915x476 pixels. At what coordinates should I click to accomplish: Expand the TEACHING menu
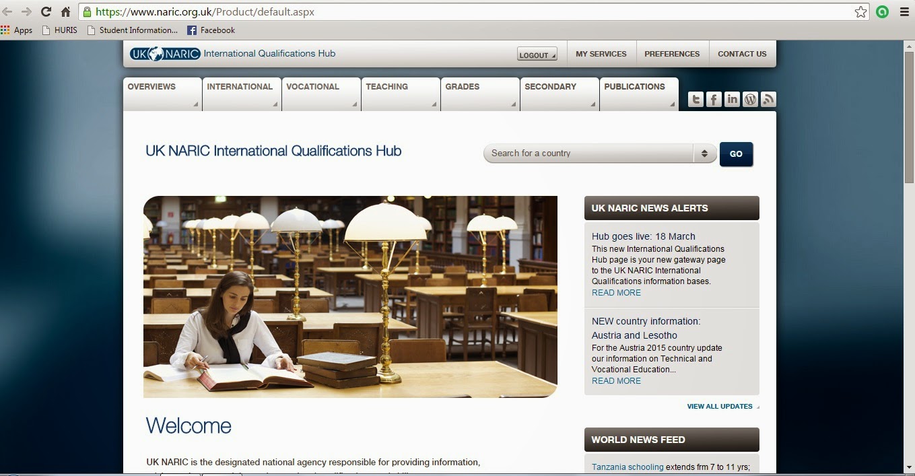(x=401, y=94)
